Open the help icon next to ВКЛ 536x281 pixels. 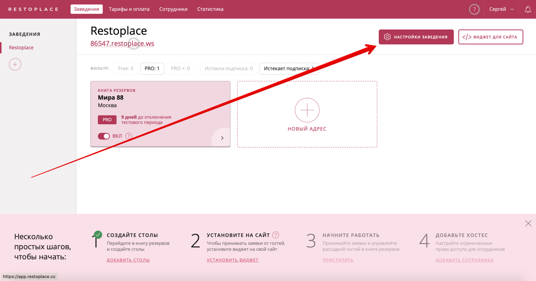(129, 136)
